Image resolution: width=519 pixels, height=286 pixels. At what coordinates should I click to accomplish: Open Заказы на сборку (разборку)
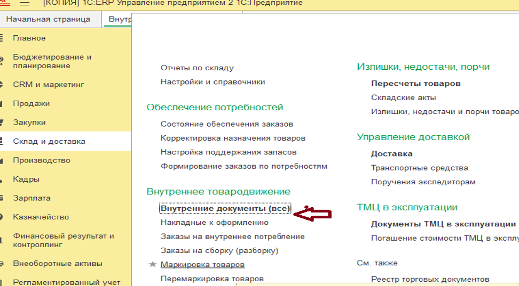tap(219, 251)
